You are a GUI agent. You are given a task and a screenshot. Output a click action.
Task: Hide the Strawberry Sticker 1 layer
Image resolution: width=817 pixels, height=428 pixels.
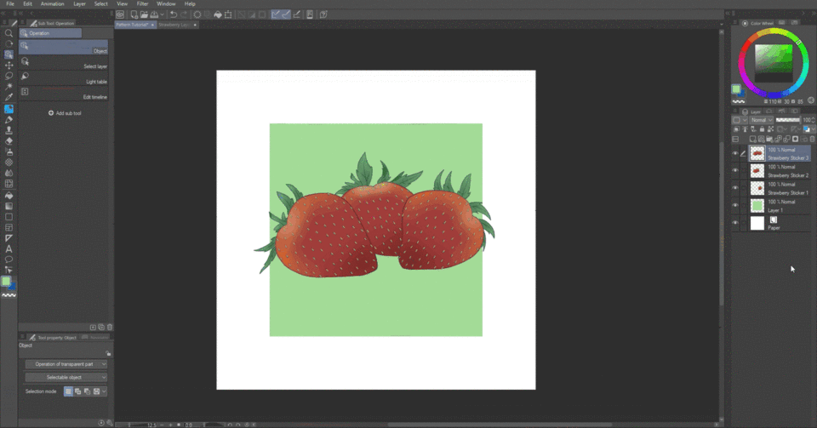[735, 188]
